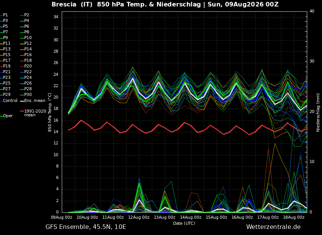Click the "34" temperature axis value
This screenshot has height=235, width=322.
(56, 17)
